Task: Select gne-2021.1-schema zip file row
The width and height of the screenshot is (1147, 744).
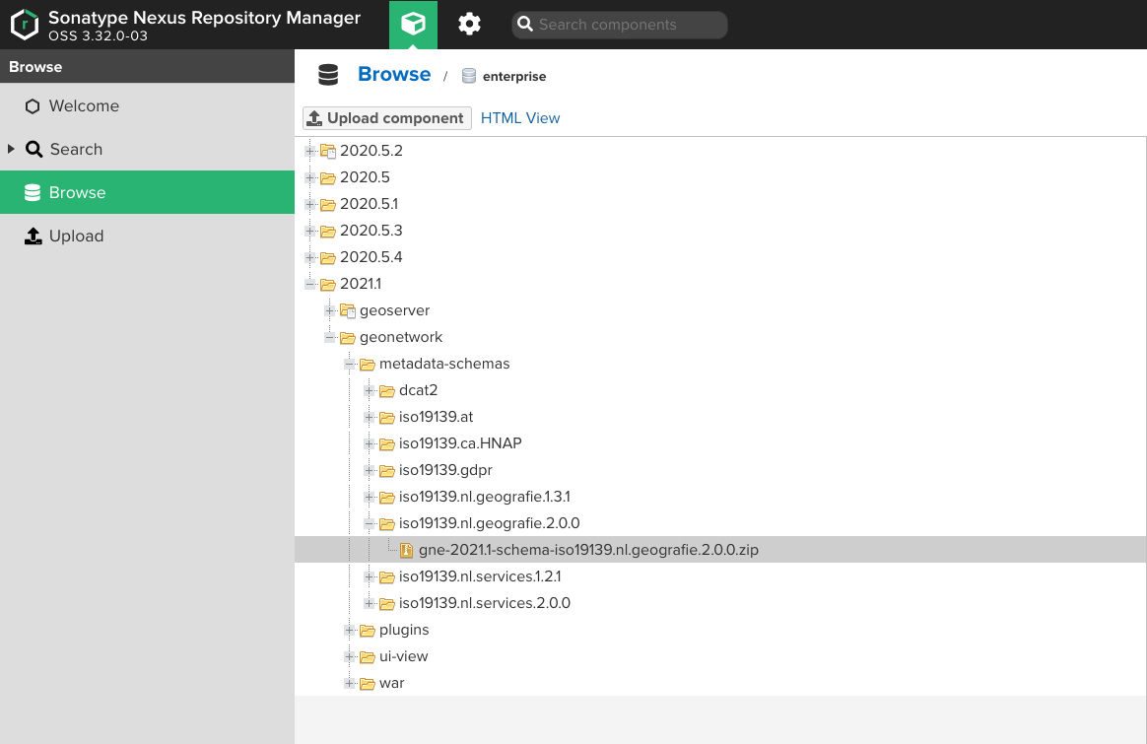Action: pyautogui.click(x=719, y=550)
